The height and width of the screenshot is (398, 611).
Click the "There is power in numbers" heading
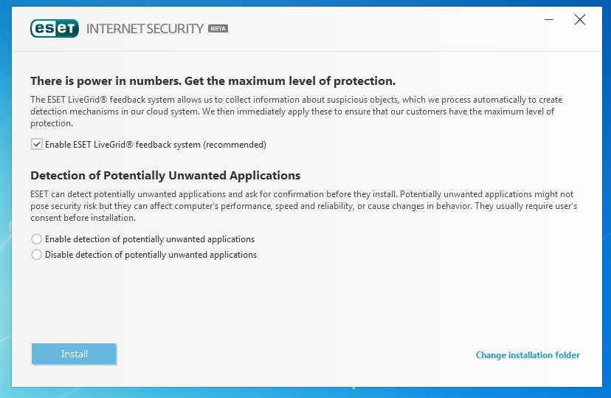[x=213, y=80]
